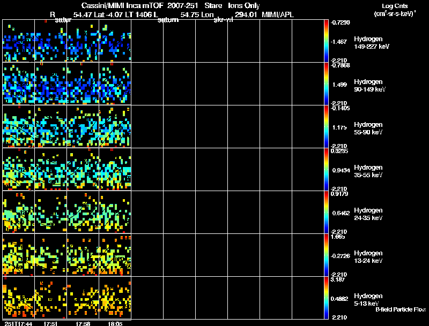Click the 'Hydrogen 55-90 keV' label
Image resolution: width=429 pixels, height=326 pixels.
[x=368, y=128]
